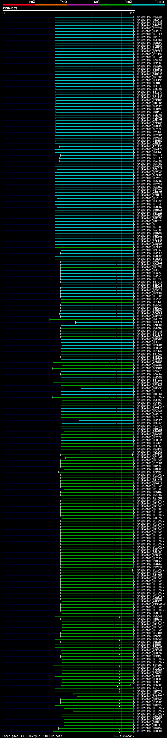
Task: Select hit label UniRef100_B6THZ7
Action: click(150, 354)
